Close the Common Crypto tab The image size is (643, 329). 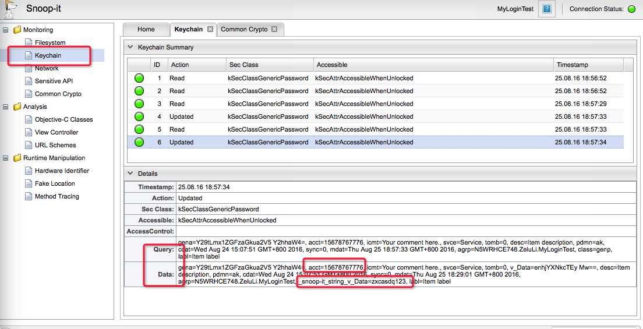point(274,30)
